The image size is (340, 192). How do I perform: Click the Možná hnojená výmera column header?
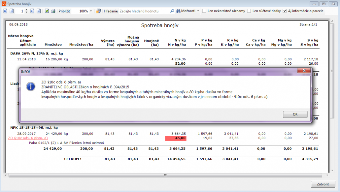pos(128,41)
